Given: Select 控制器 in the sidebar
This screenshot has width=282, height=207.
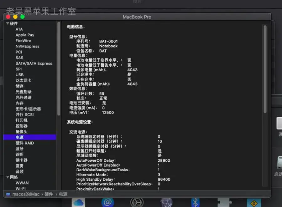Looking at the screenshot, I should (x=21, y=126).
